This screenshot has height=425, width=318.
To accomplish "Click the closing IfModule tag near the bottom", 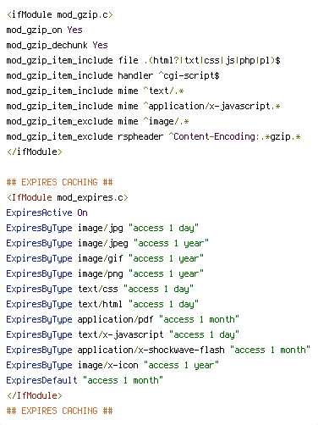I will [x=35, y=395].
